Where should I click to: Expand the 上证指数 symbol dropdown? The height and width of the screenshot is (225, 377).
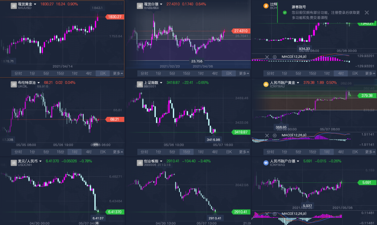click(161, 83)
